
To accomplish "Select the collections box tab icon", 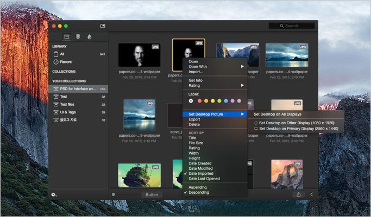I will [x=67, y=37].
